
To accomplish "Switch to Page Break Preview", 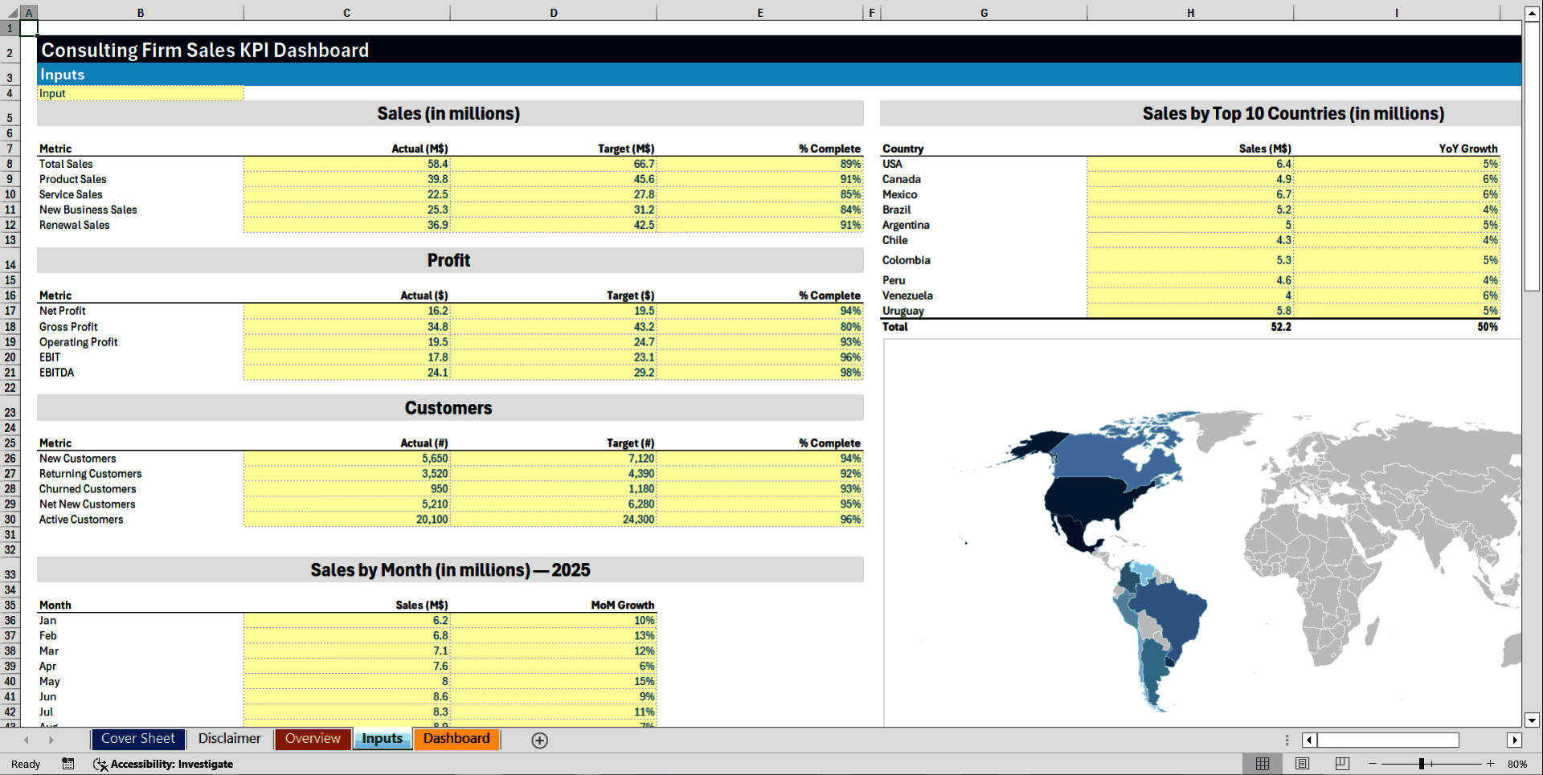I will click(x=1342, y=764).
